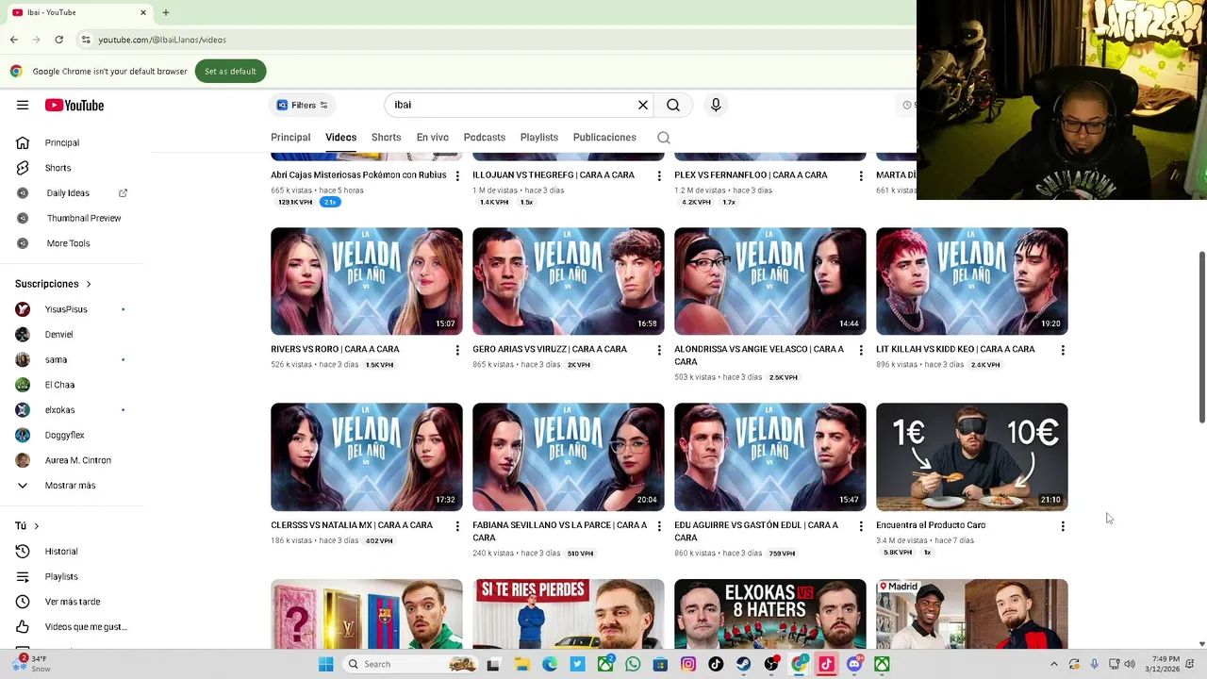
Task: Start voice search with the microphone icon
Action: 716,105
